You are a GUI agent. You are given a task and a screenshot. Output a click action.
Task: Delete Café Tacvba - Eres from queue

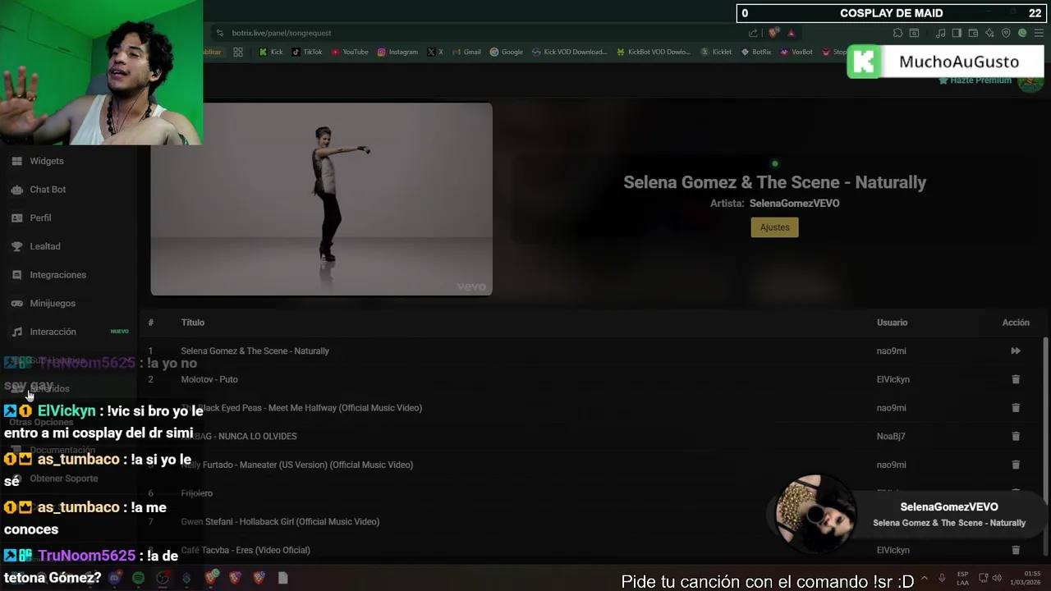coord(1016,550)
